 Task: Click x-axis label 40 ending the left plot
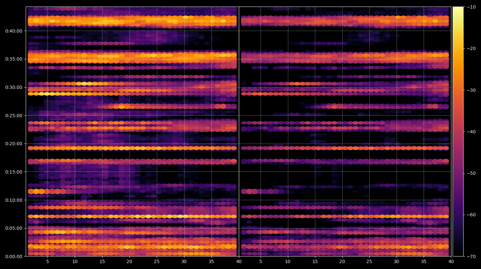click(239, 262)
